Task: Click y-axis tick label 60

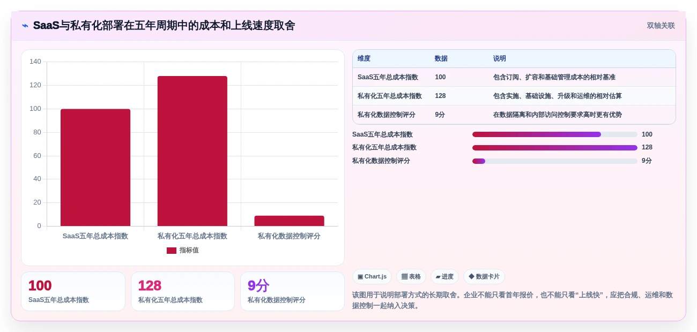Action: tap(37, 156)
